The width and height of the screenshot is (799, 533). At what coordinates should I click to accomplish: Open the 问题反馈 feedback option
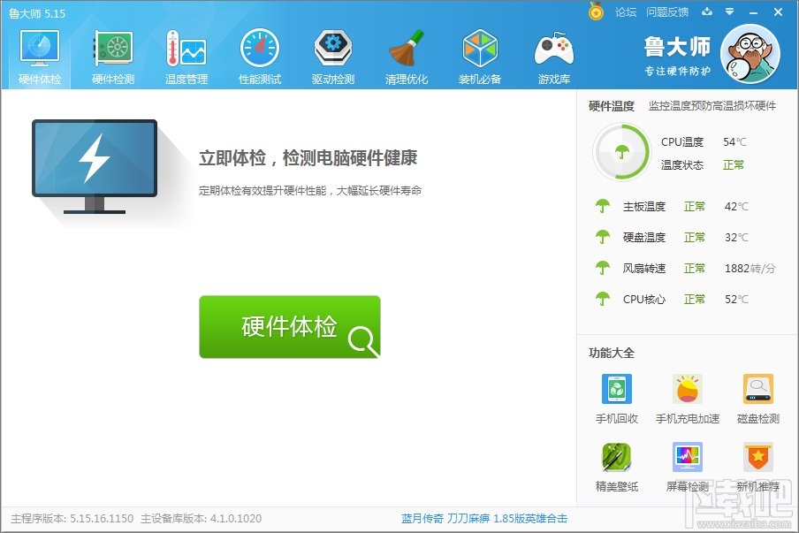pyautogui.click(x=666, y=11)
